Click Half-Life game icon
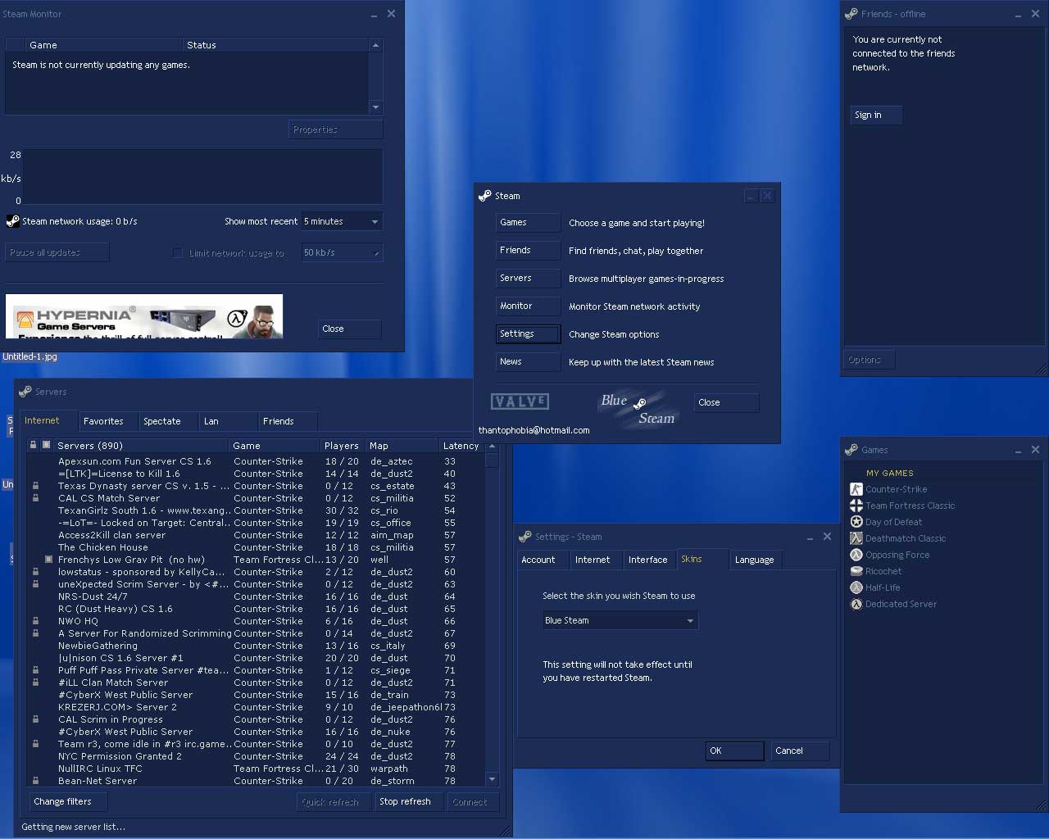 click(856, 587)
